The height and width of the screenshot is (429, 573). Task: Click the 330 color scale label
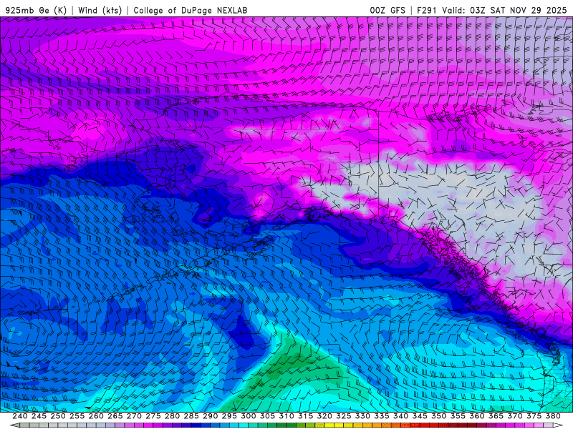click(x=362, y=416)
